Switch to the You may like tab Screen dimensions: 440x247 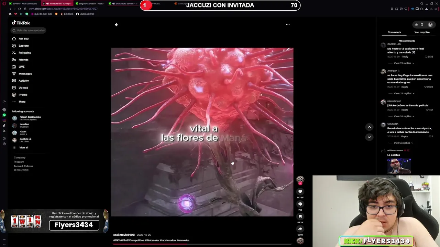pos(422,32)
